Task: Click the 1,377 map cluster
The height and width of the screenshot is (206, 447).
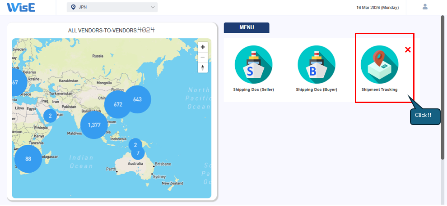Action: point(94,125)
